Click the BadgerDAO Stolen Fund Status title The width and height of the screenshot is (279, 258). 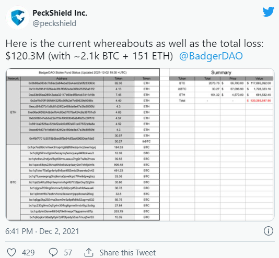(x=83, y=72)
